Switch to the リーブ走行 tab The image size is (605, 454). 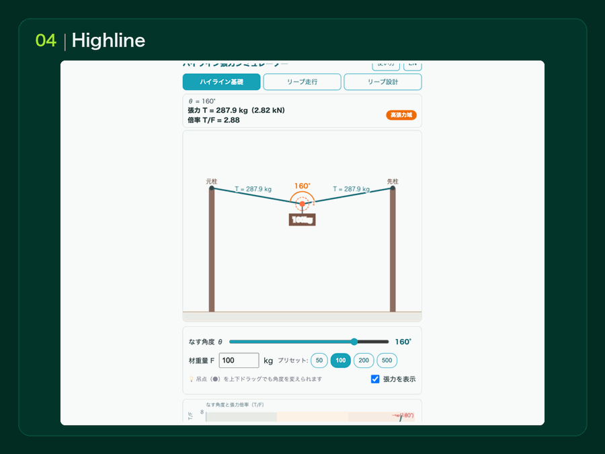[302, 82]
